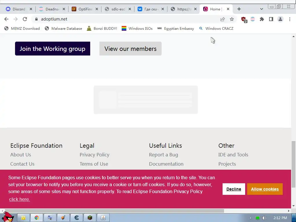
Task: Open the Malware Database bookmark
Action: click(x=63, y=29)
